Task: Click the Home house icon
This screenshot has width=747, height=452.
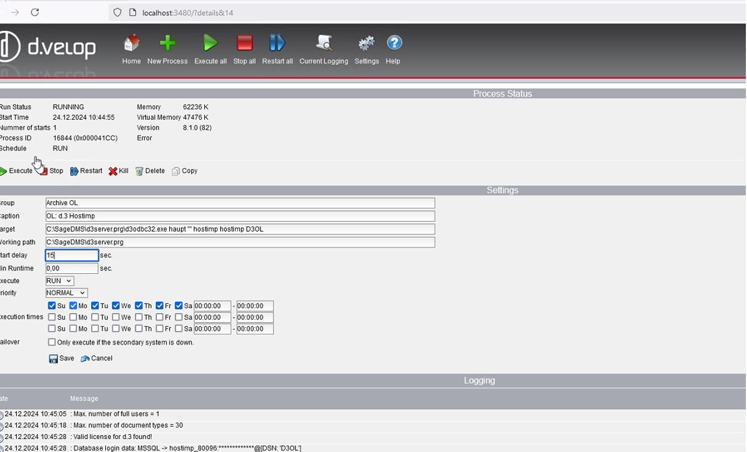Action: [x=131, y=43]
